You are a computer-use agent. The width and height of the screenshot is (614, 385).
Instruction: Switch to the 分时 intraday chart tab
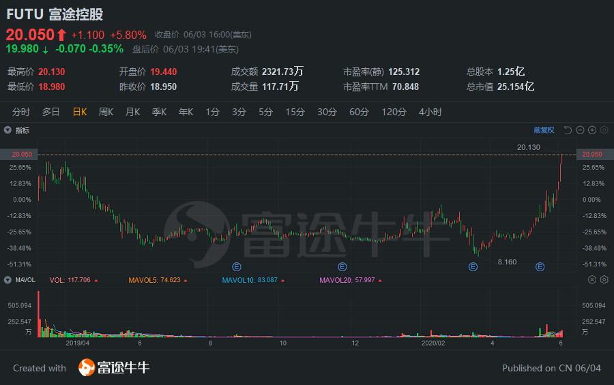click(x=20, y=112)
